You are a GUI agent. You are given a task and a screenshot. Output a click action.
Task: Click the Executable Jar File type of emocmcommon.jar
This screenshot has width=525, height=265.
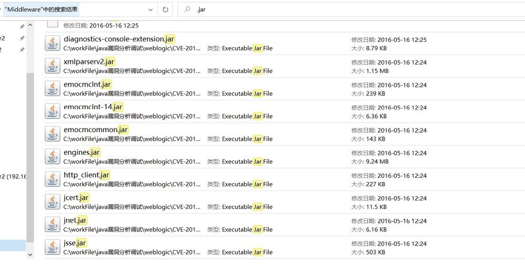pos(240,139)
